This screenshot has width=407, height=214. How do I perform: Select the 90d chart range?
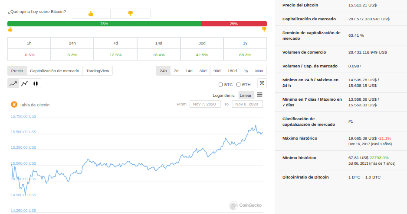click(217, 70)
